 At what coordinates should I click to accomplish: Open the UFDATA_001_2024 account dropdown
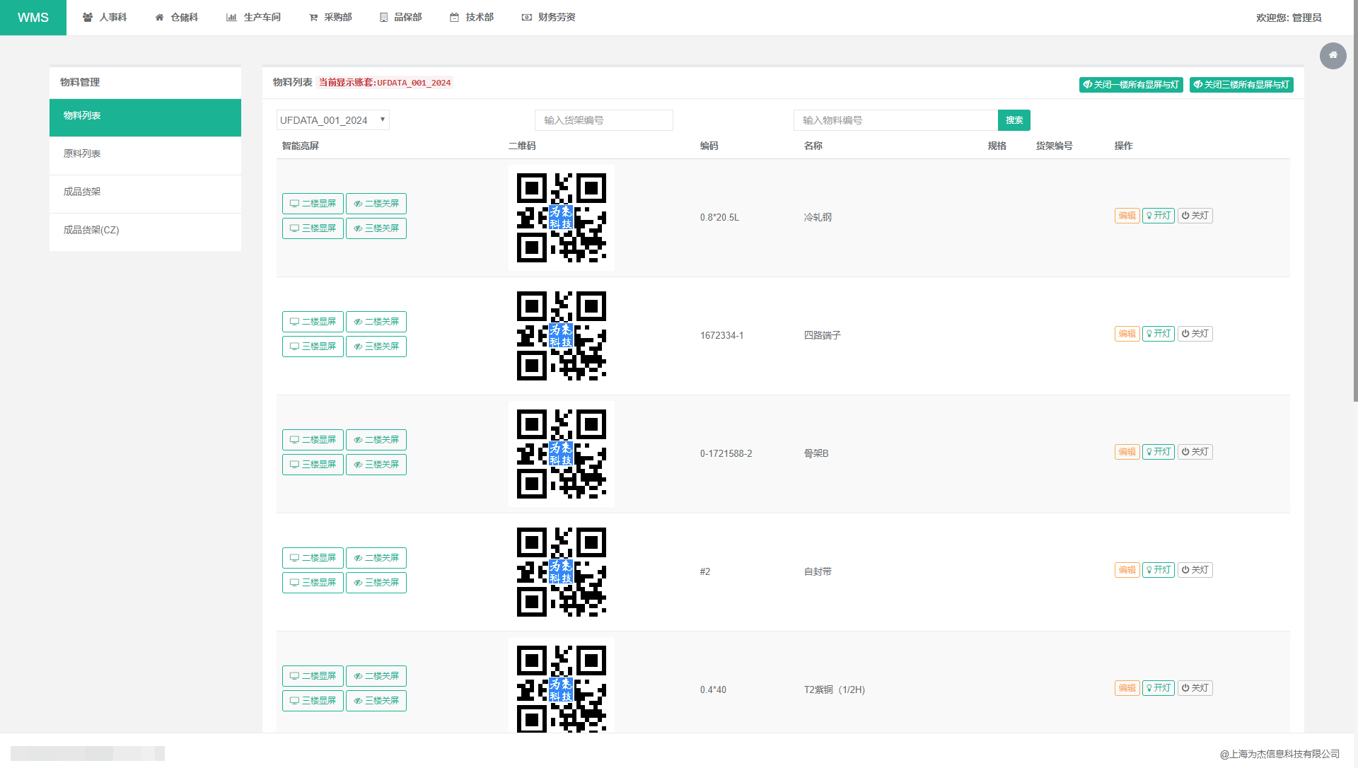(332, 120)
